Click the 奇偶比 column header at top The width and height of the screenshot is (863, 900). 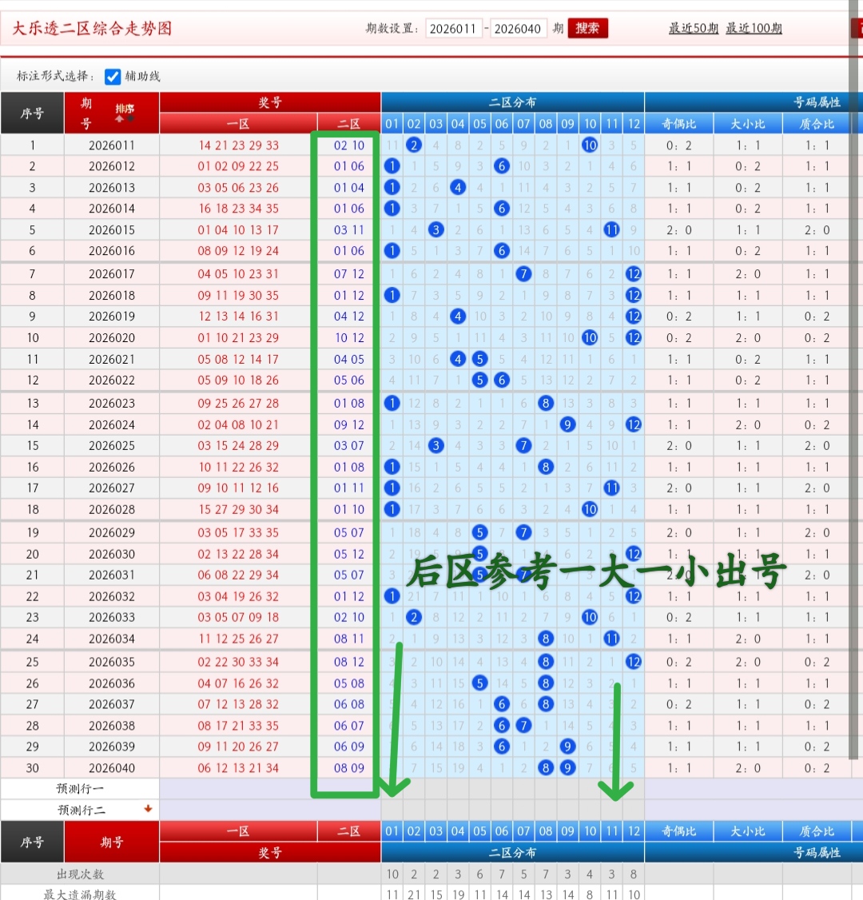pos(678,123)
